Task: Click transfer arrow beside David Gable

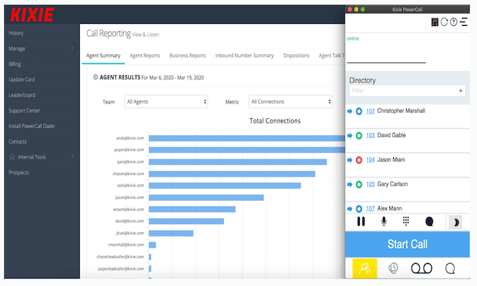Action: 350,136
